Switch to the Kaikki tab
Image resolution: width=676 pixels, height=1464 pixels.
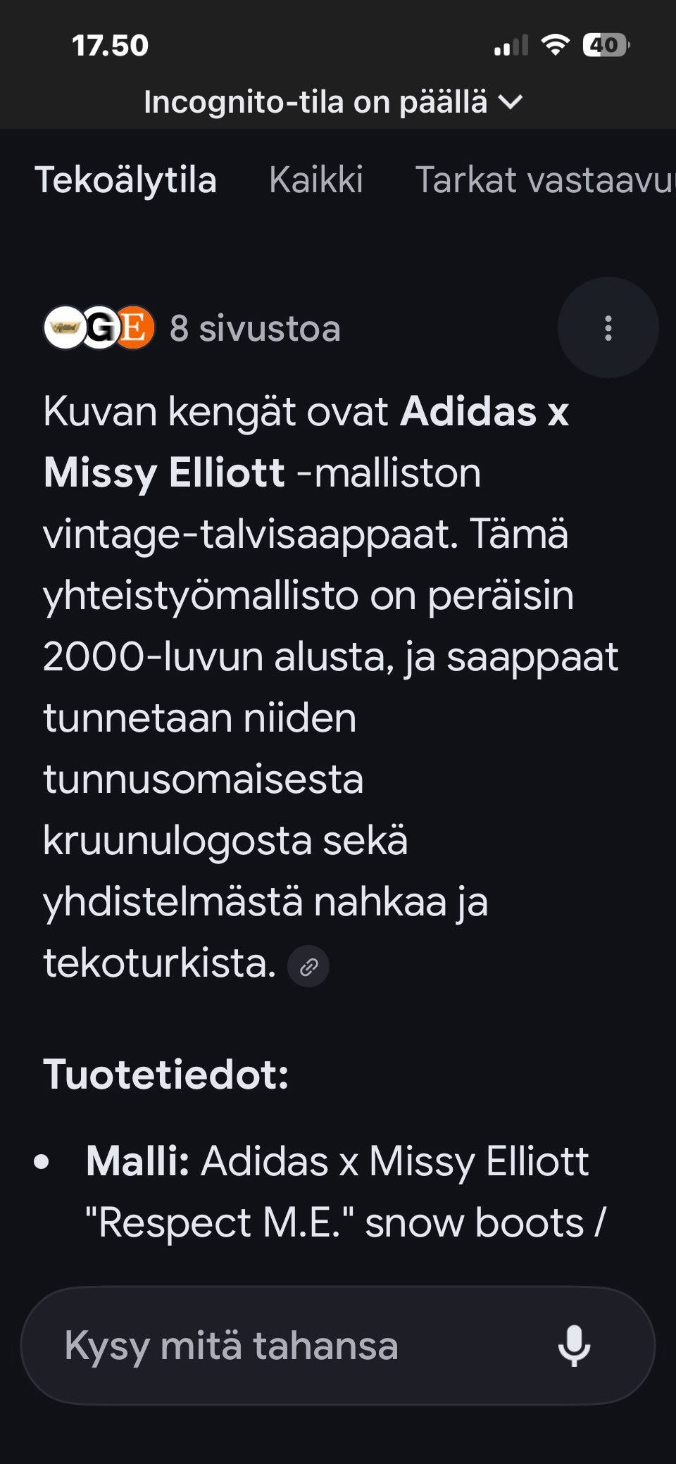click(316, 181)
